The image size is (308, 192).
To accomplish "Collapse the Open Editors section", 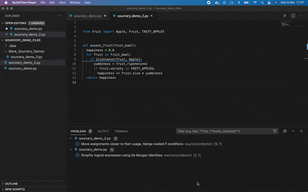I will point(3,23).
